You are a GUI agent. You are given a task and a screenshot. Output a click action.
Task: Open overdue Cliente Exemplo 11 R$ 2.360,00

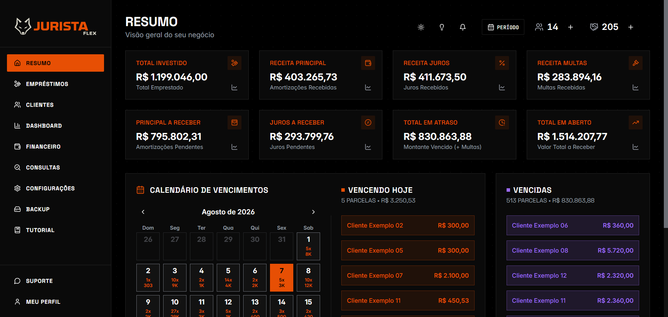[x=573, y=301]
